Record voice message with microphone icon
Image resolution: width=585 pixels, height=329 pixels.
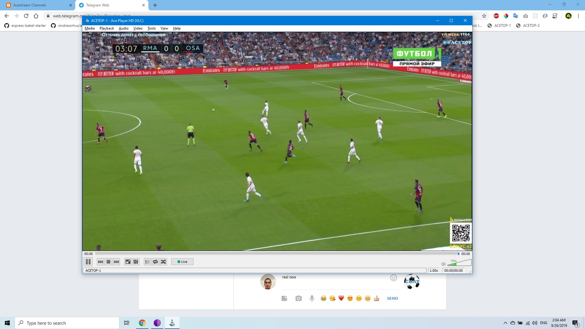312,298
